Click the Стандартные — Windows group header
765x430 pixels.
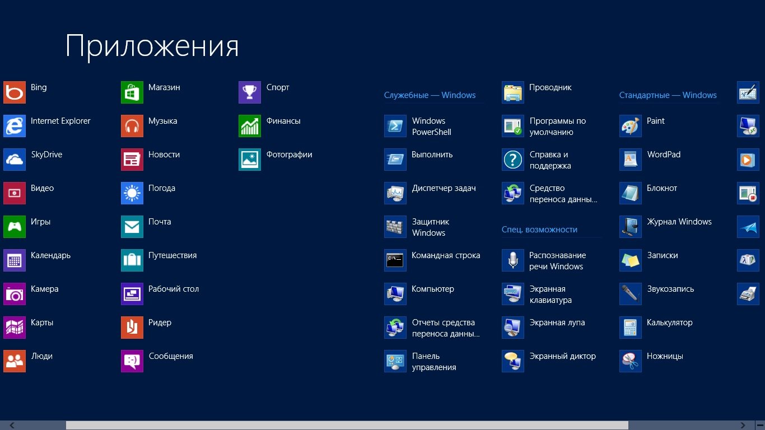[x=668, y=95]
